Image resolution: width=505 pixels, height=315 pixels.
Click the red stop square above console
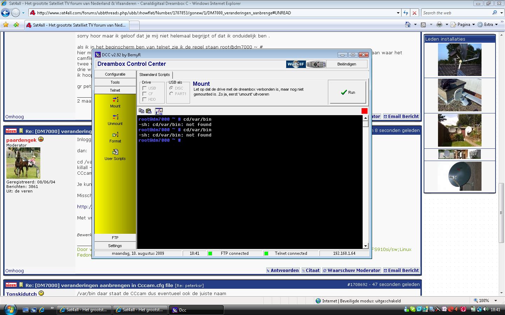(364, 111)
